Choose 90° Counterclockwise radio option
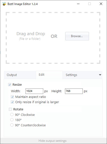Screen dimensions: 107x144 pos(12,125)
